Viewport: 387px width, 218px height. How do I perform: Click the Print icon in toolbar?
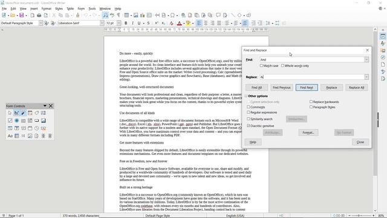click(x=39, y=15)
